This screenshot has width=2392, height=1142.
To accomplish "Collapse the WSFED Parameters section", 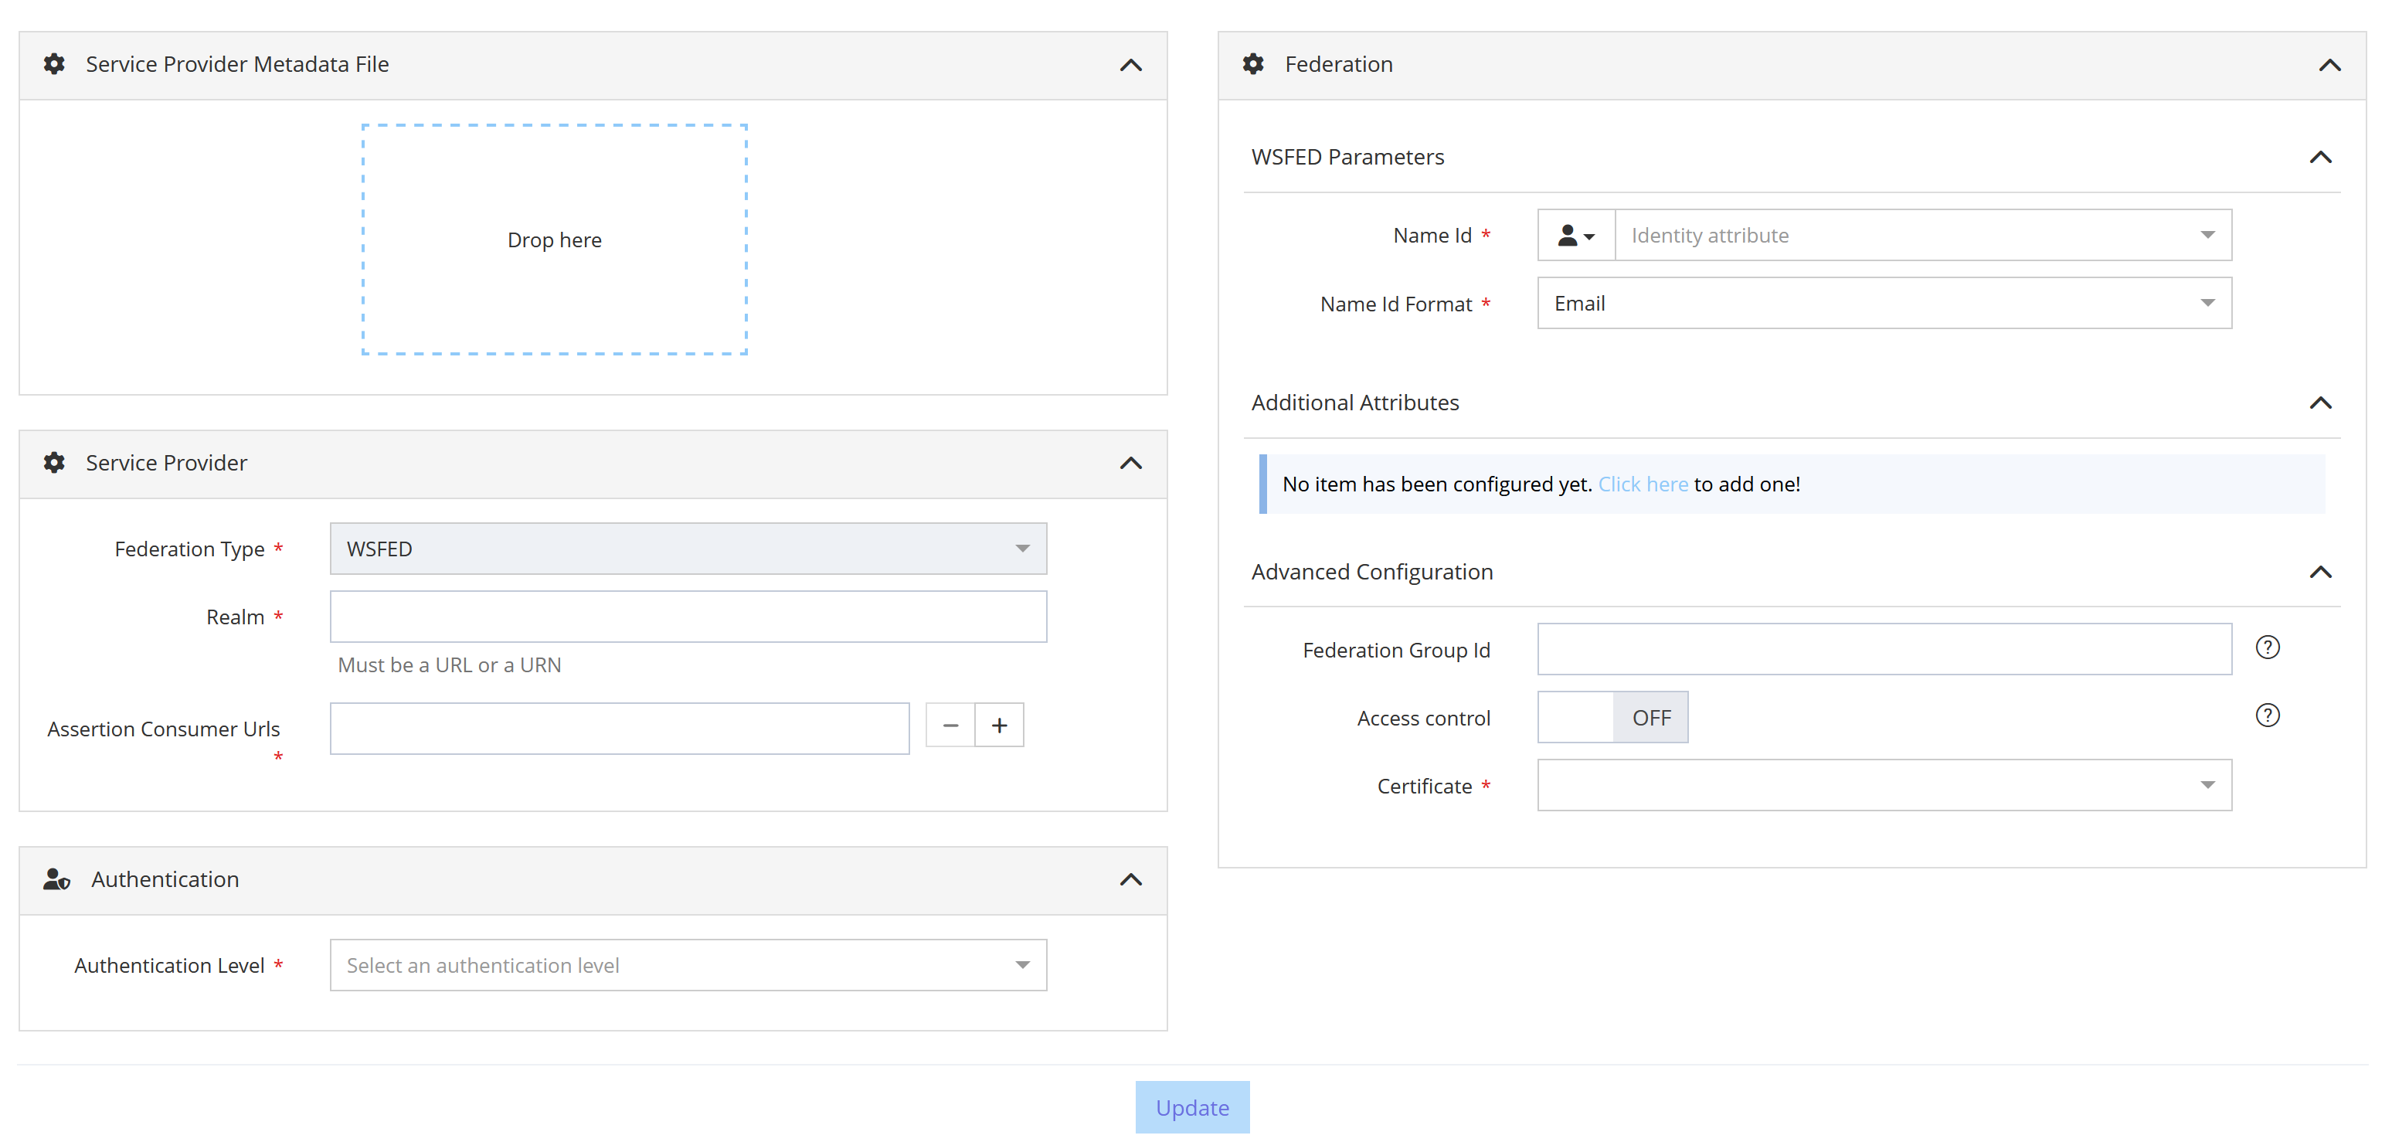I will pyautogui.click(x=2319, y=157).
